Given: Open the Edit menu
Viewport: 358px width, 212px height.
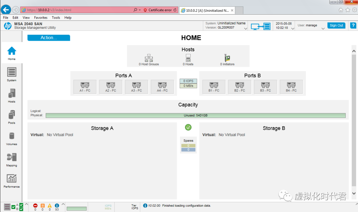Looking at the screenshot, I should pos(15,18).
